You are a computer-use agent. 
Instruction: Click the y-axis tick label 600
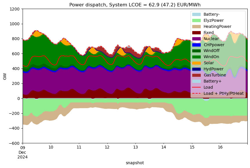pos(16,54)
